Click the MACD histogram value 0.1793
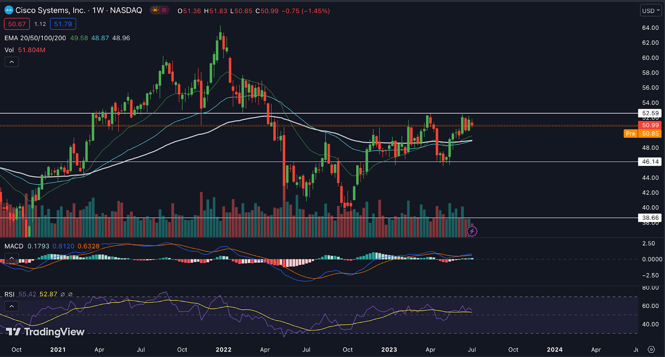The height and width of the screenshot is (357, 665). pos(38,246)
